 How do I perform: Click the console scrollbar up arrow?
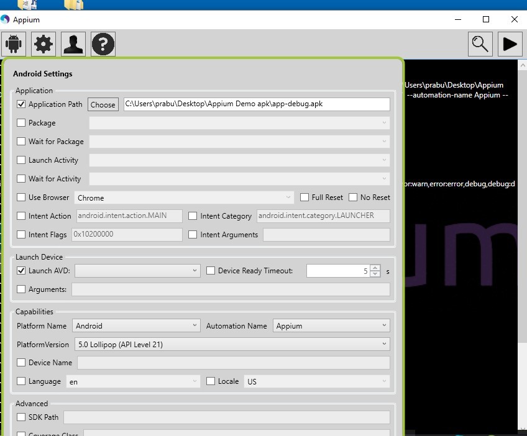tap(523, 65)
